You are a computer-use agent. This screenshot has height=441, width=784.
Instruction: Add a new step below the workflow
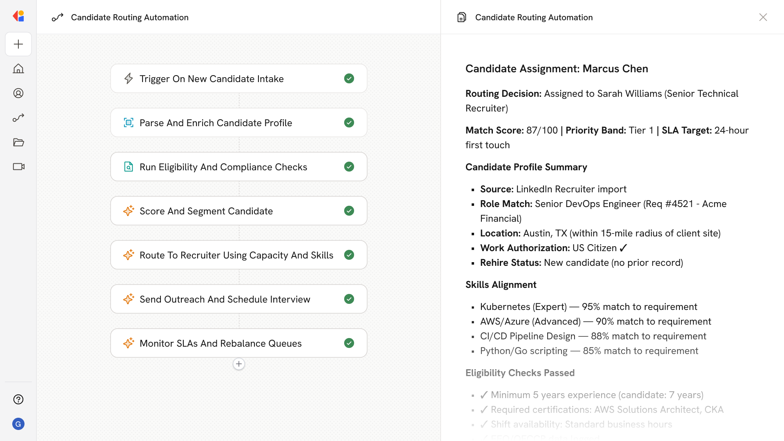[x=239, y=364]
